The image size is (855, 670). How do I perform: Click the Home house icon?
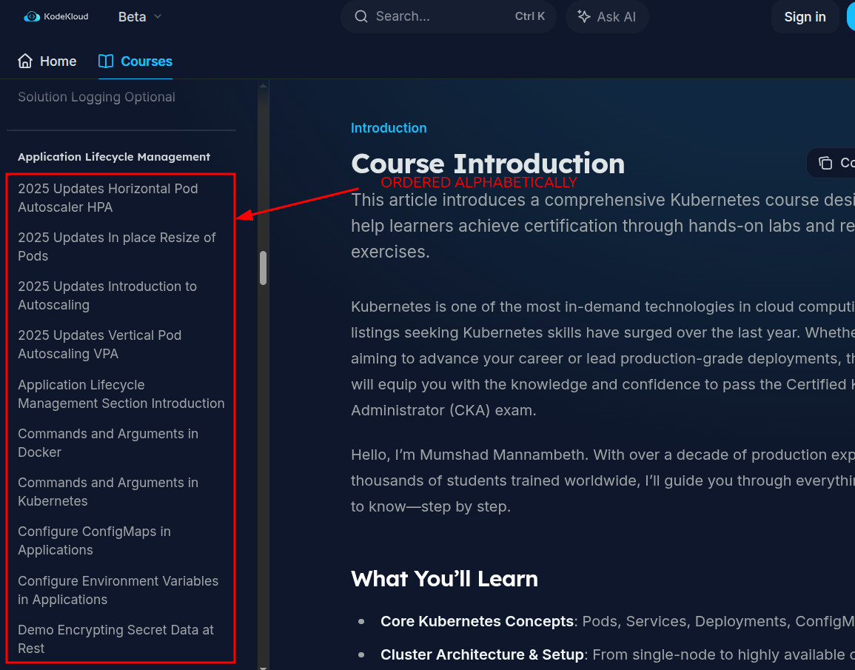(25, 61)
